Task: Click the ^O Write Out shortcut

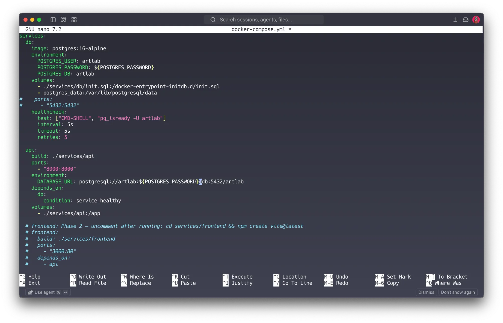Action: (88, 277)
